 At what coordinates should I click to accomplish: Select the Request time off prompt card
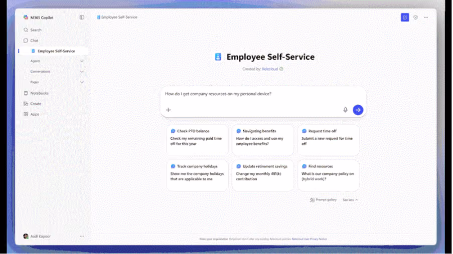329,140
